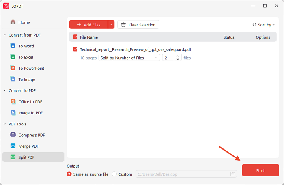
Task: Click the 10 pages label
Action: pos(88,58)
